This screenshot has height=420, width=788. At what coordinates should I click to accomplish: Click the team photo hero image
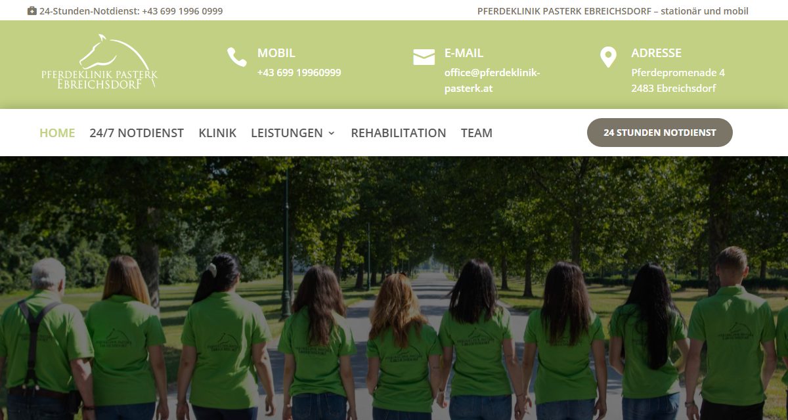(x=394, y=288)
